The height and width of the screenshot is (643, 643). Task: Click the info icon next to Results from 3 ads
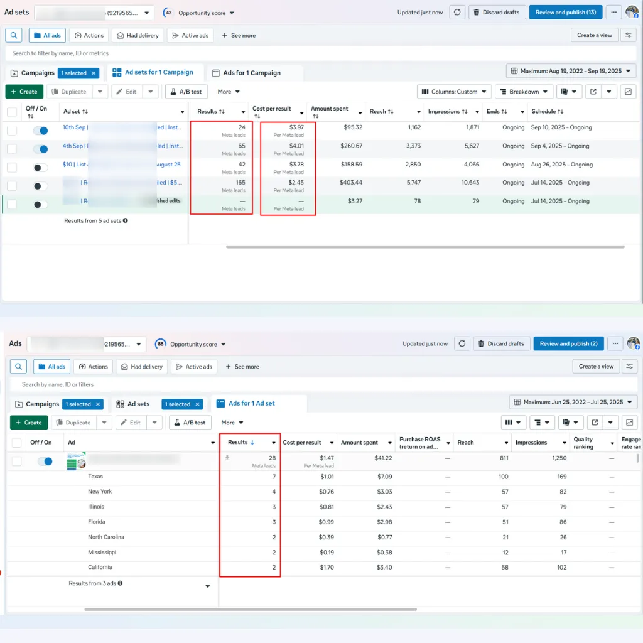(x=120, y=583)
